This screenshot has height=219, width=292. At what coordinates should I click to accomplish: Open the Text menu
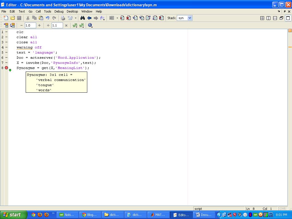22,11
